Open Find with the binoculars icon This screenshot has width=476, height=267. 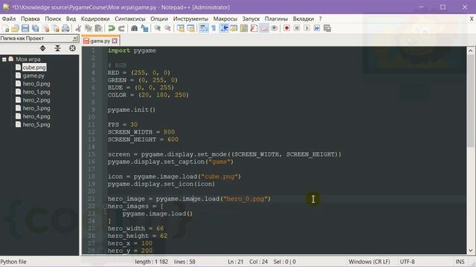(134, 28)
